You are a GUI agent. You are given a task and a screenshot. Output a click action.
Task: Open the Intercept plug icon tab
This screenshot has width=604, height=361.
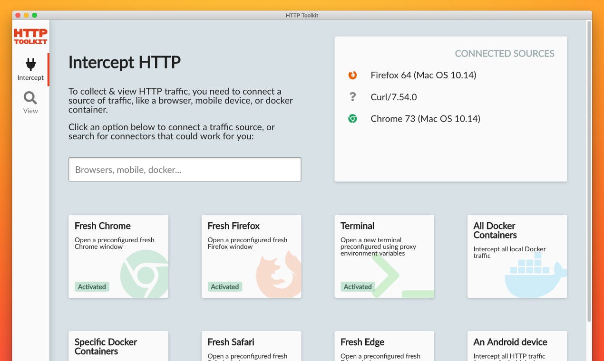[x=30, y=70]
